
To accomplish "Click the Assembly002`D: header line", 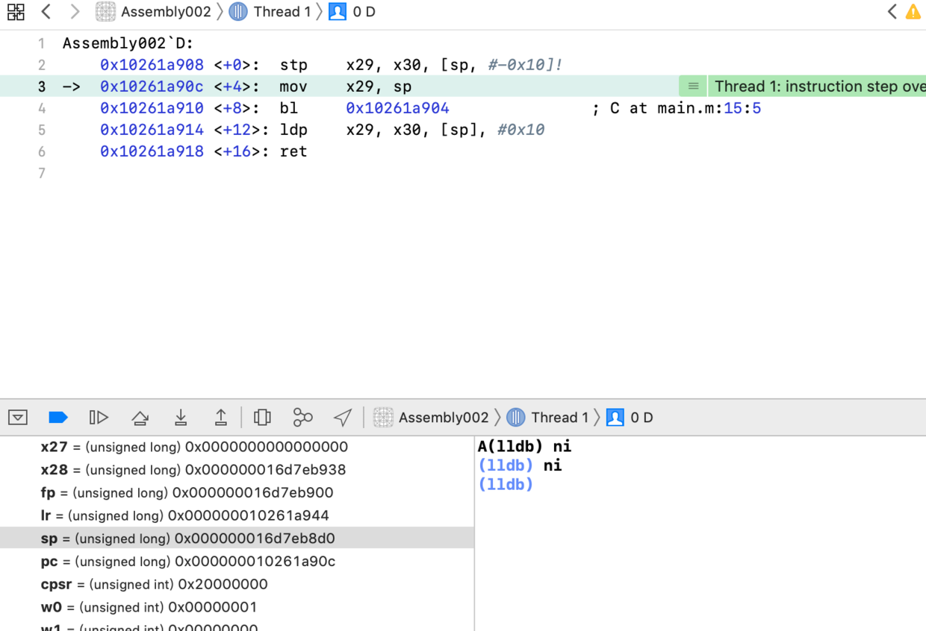I will pyautogui.click(x=128, y=43).
